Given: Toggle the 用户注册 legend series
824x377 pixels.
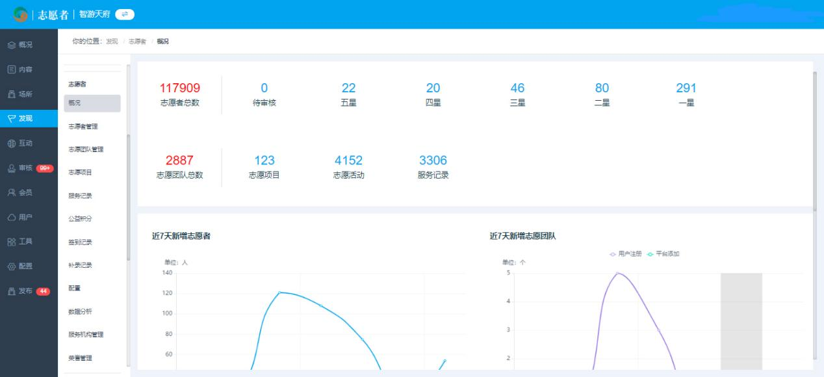Looking at the screenshot, I should [626, 253].
